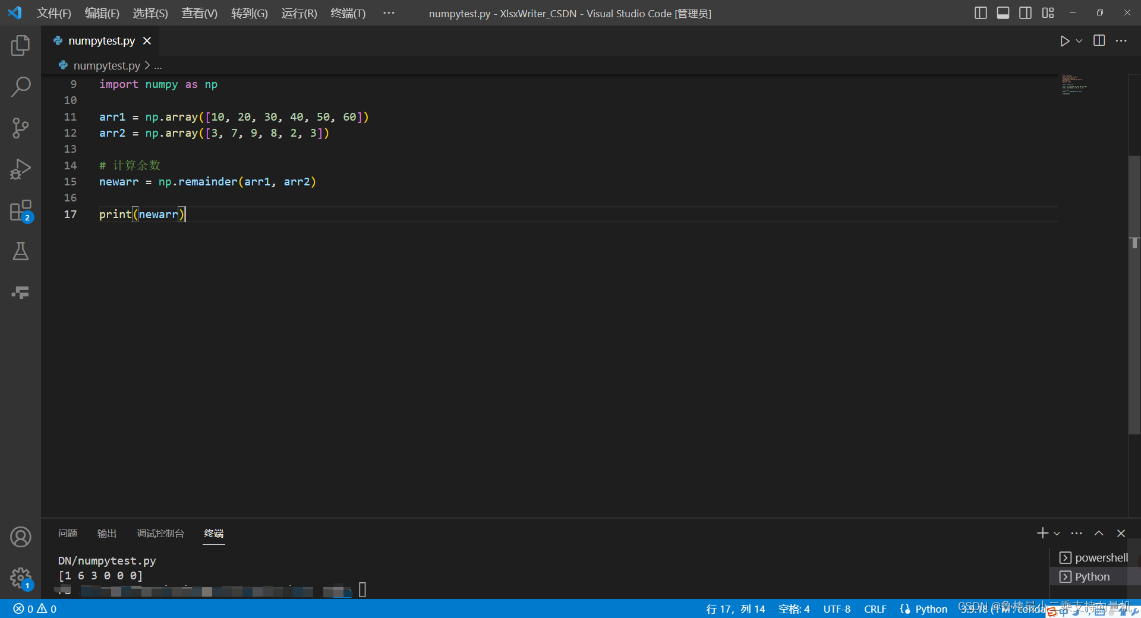This screenshot has width=1141, height=618.
Task: Maximize the terminal panel size
Action: (x=1099, y=533)
